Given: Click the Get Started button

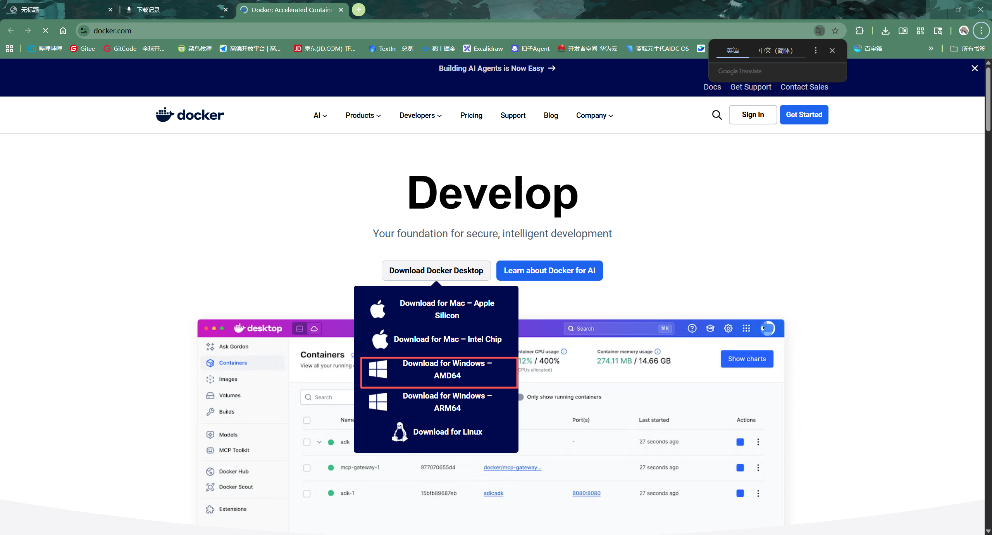Looking at the screenshot, I should (804, 115).
